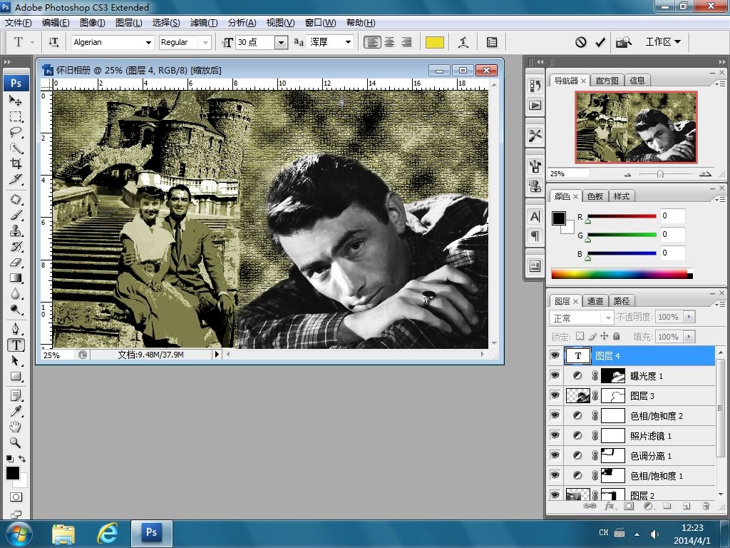Image resolution: width=730 pixels, height=548 pixels.
Task: Select the Notes tool
Action: (16, 396)
